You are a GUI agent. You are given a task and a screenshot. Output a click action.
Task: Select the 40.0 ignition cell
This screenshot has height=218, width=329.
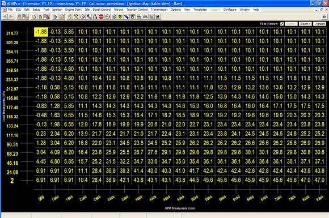pos(153,170)
